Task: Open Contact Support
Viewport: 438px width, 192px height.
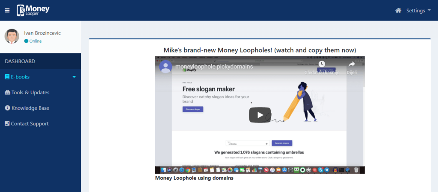Action: click(x=41, y=124)
